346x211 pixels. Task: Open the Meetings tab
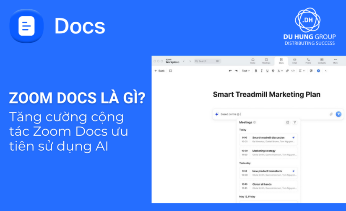pyautogui.click(x=266, y=61)
